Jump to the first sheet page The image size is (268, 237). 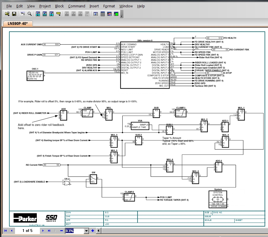(5, 231)
